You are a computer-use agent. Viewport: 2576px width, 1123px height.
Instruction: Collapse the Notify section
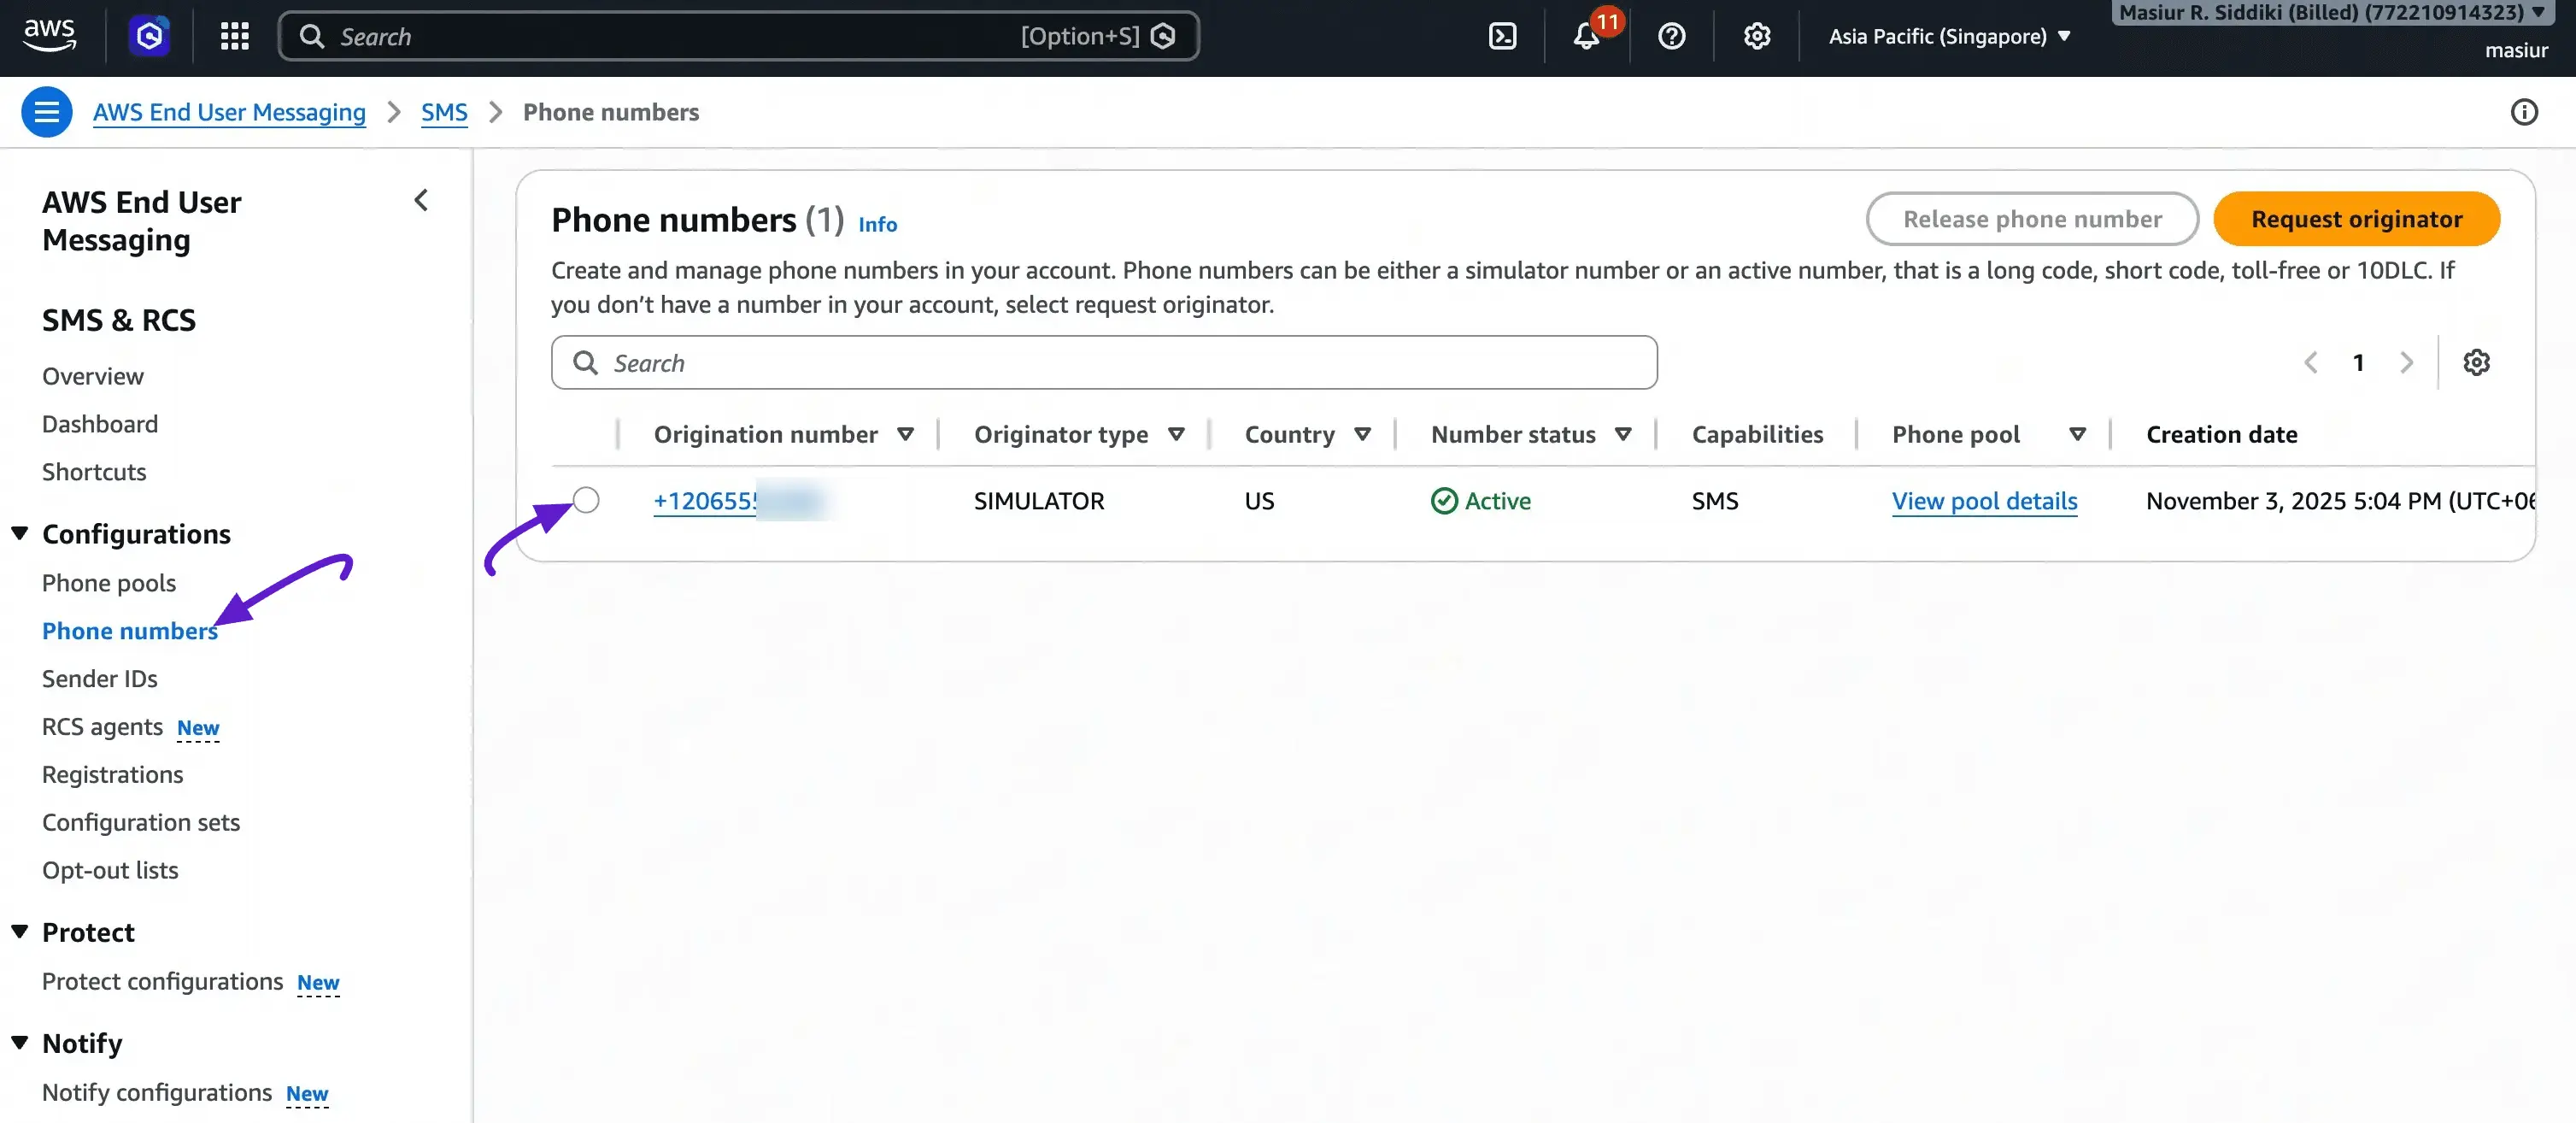[x=19, y=1043]
